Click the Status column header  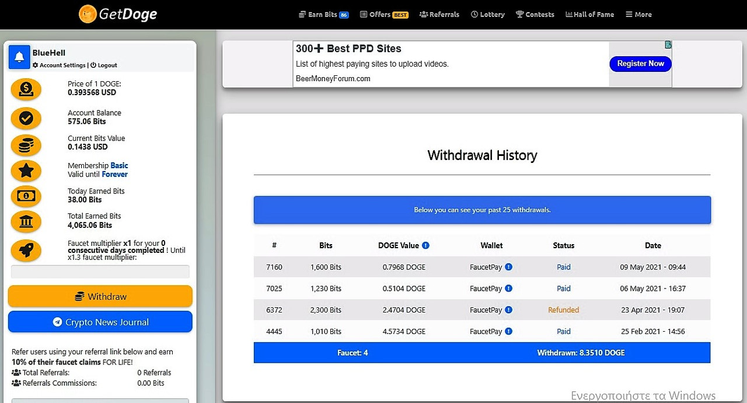tap(564, 245)
